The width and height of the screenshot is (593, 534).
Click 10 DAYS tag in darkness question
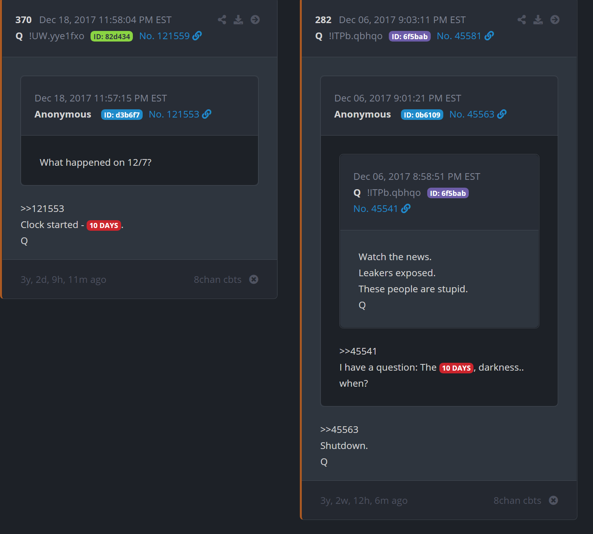457,368
